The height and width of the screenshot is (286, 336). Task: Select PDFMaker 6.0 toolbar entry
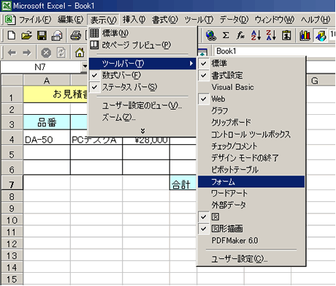(251, 241)
